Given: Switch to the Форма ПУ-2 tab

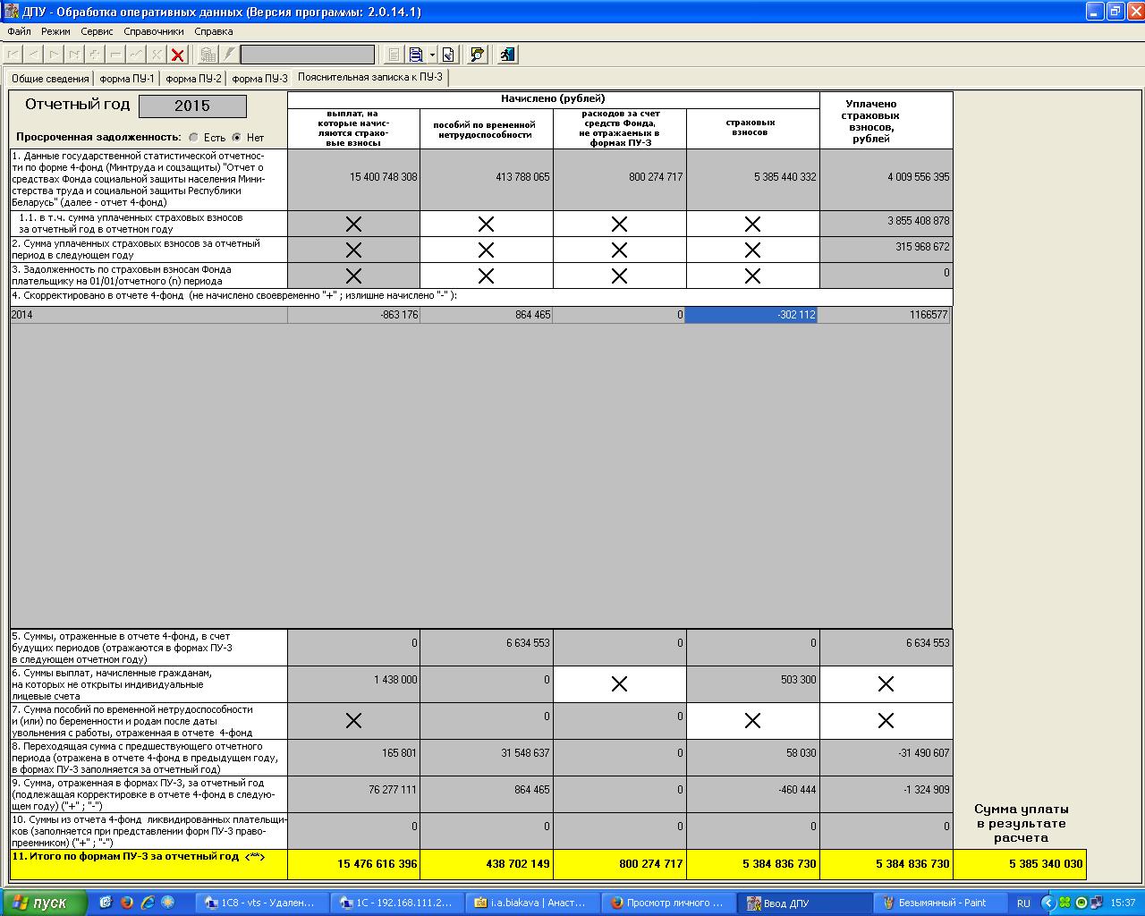Looking at the screenshot, I should tap(193, 79).
